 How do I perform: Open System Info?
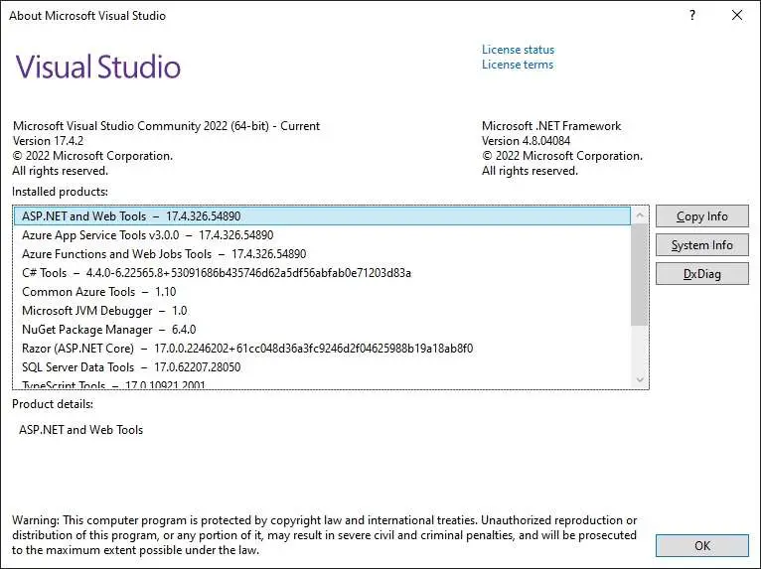coord(701,245)
